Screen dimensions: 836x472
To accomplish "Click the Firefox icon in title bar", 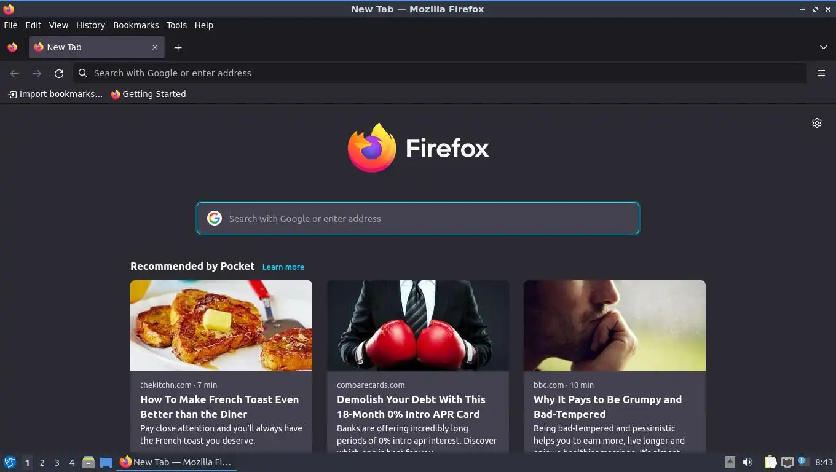I will click(x=9, y=9).
